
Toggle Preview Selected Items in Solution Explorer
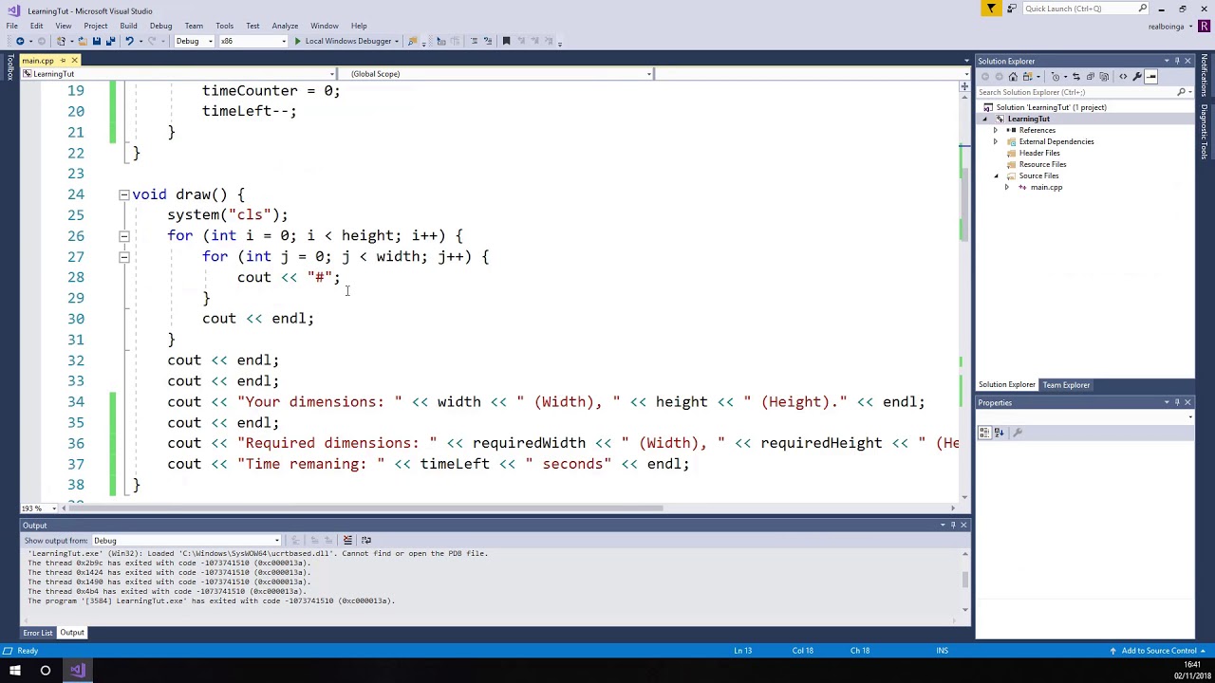click(1150, 77)
